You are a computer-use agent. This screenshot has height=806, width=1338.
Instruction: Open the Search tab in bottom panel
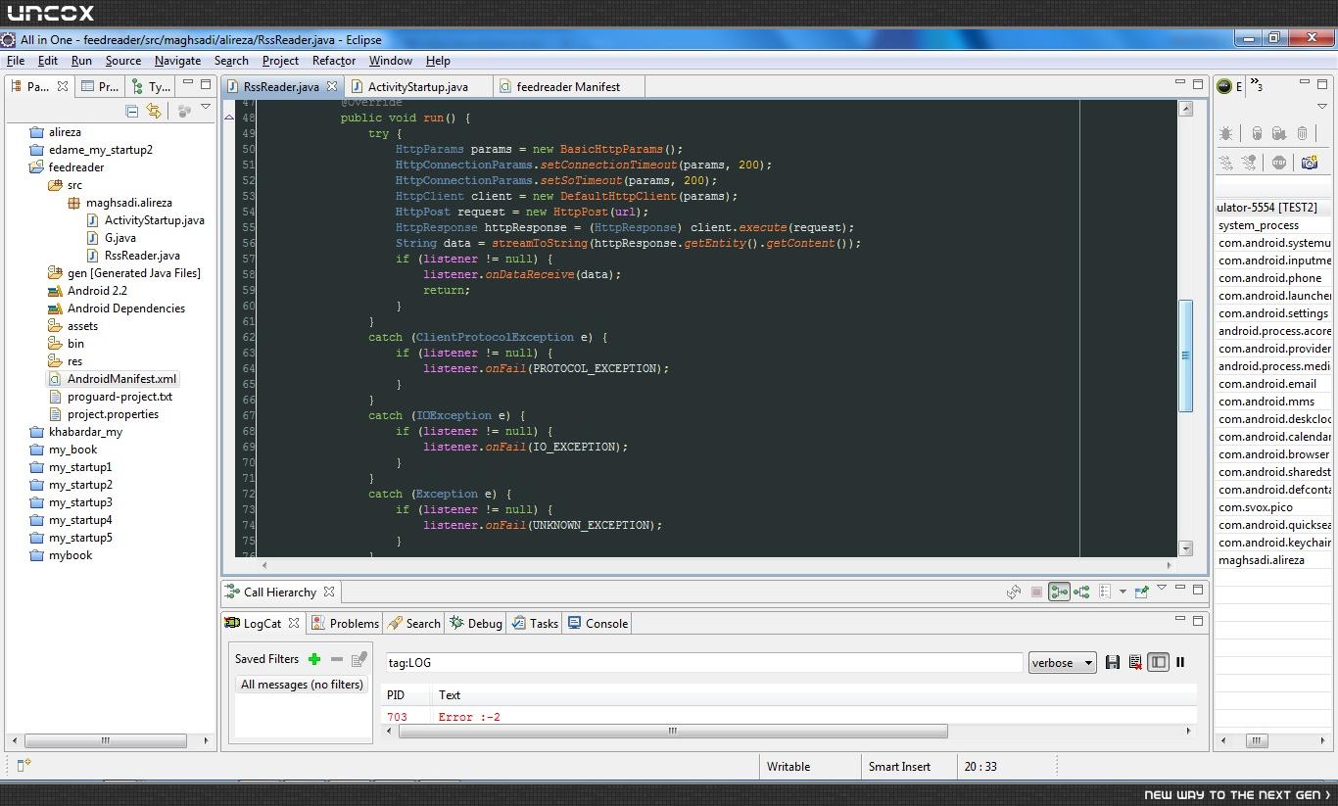[414, 623]
